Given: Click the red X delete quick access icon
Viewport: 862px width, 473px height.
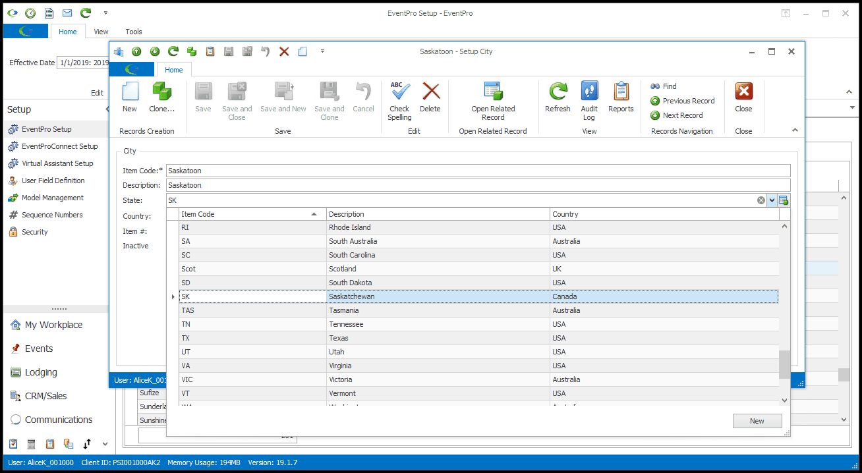Looking at the screenshot, I should point(284,51).
